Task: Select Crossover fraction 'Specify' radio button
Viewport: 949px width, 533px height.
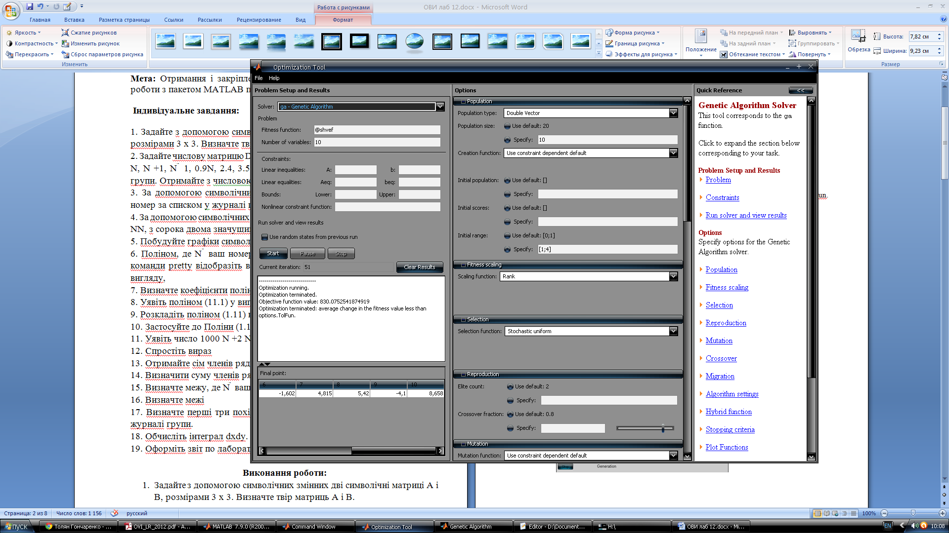Action: coord(510,428)
